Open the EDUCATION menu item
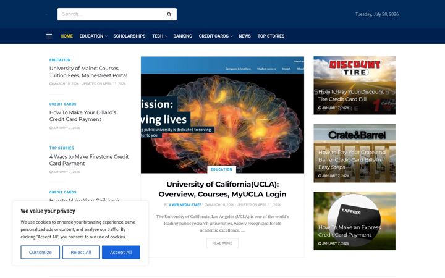Screen dimensions: 445x278 tap(91, 36)
